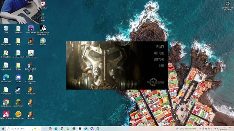Select the Discord desktop icon
Screen dimensions: 234x131
point(18,78)
